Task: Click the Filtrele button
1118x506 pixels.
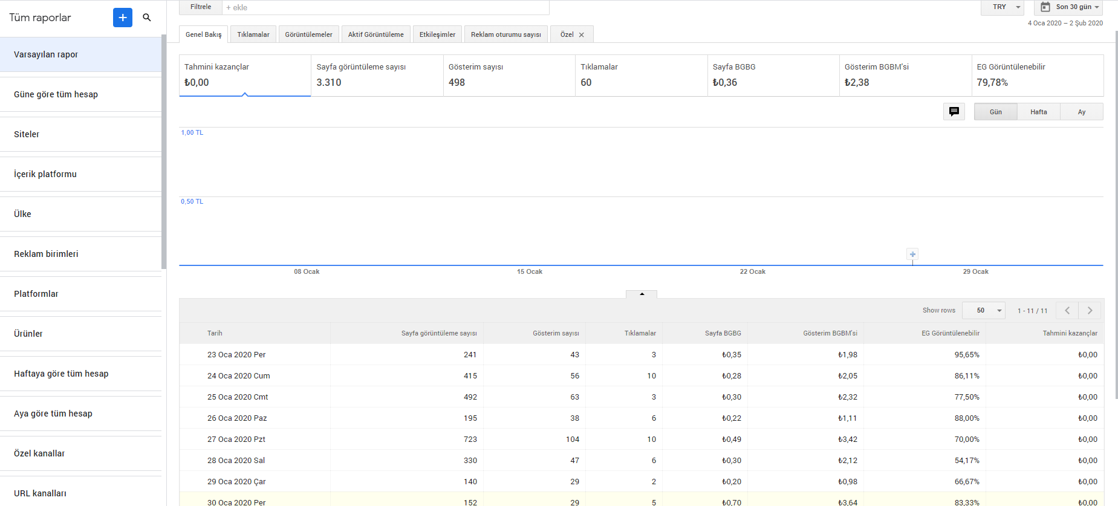Action: tap(201, 7)
